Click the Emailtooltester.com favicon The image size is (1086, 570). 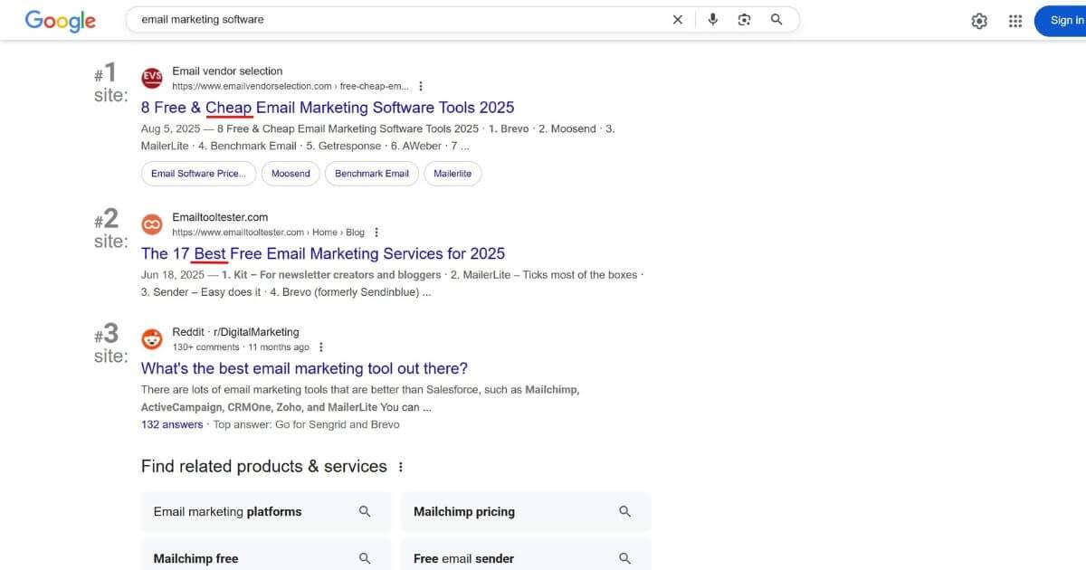[151, 223]
